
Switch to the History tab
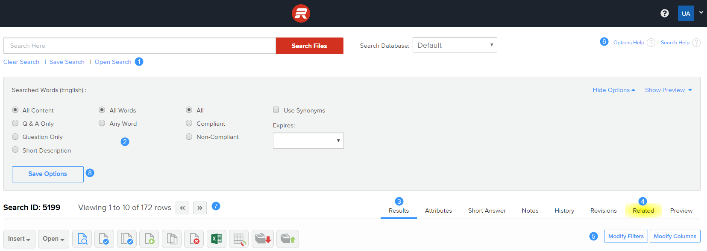click(564, 211)
